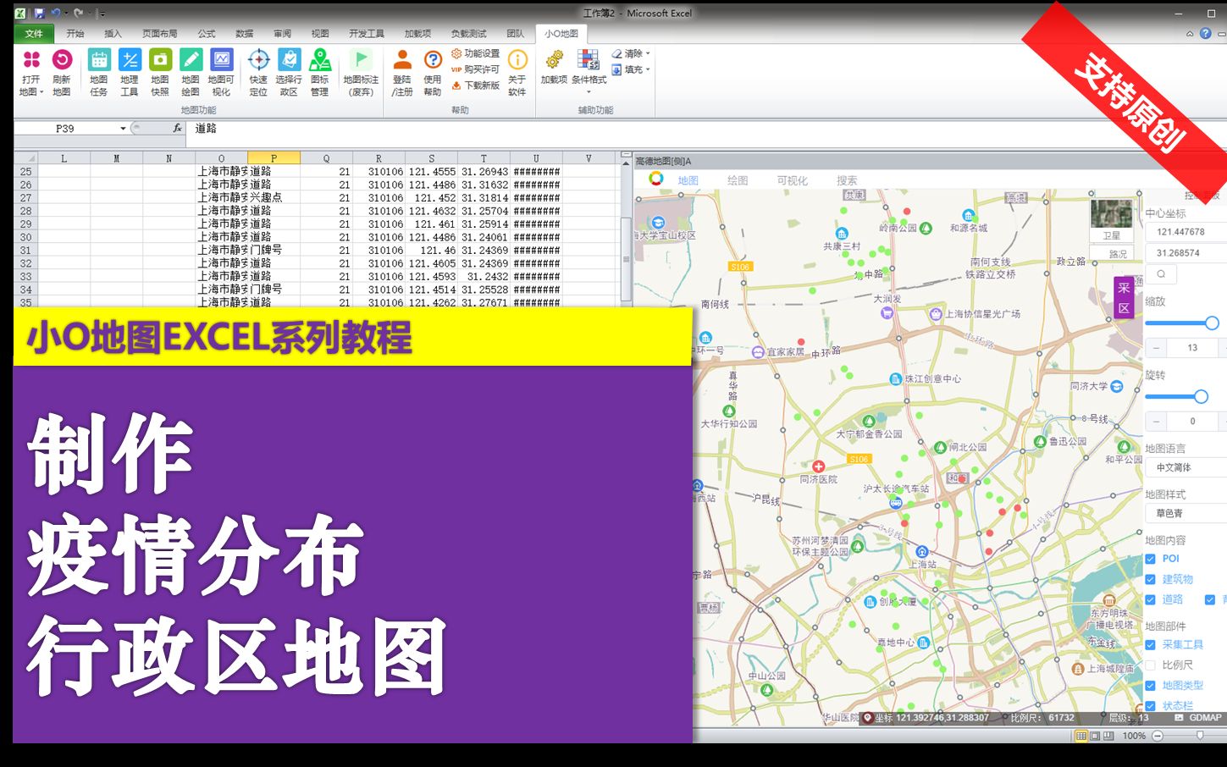This screenshot has height=767, width=1227.
Task: Open the 地理工具 geography tools
Action: (130, 72)
